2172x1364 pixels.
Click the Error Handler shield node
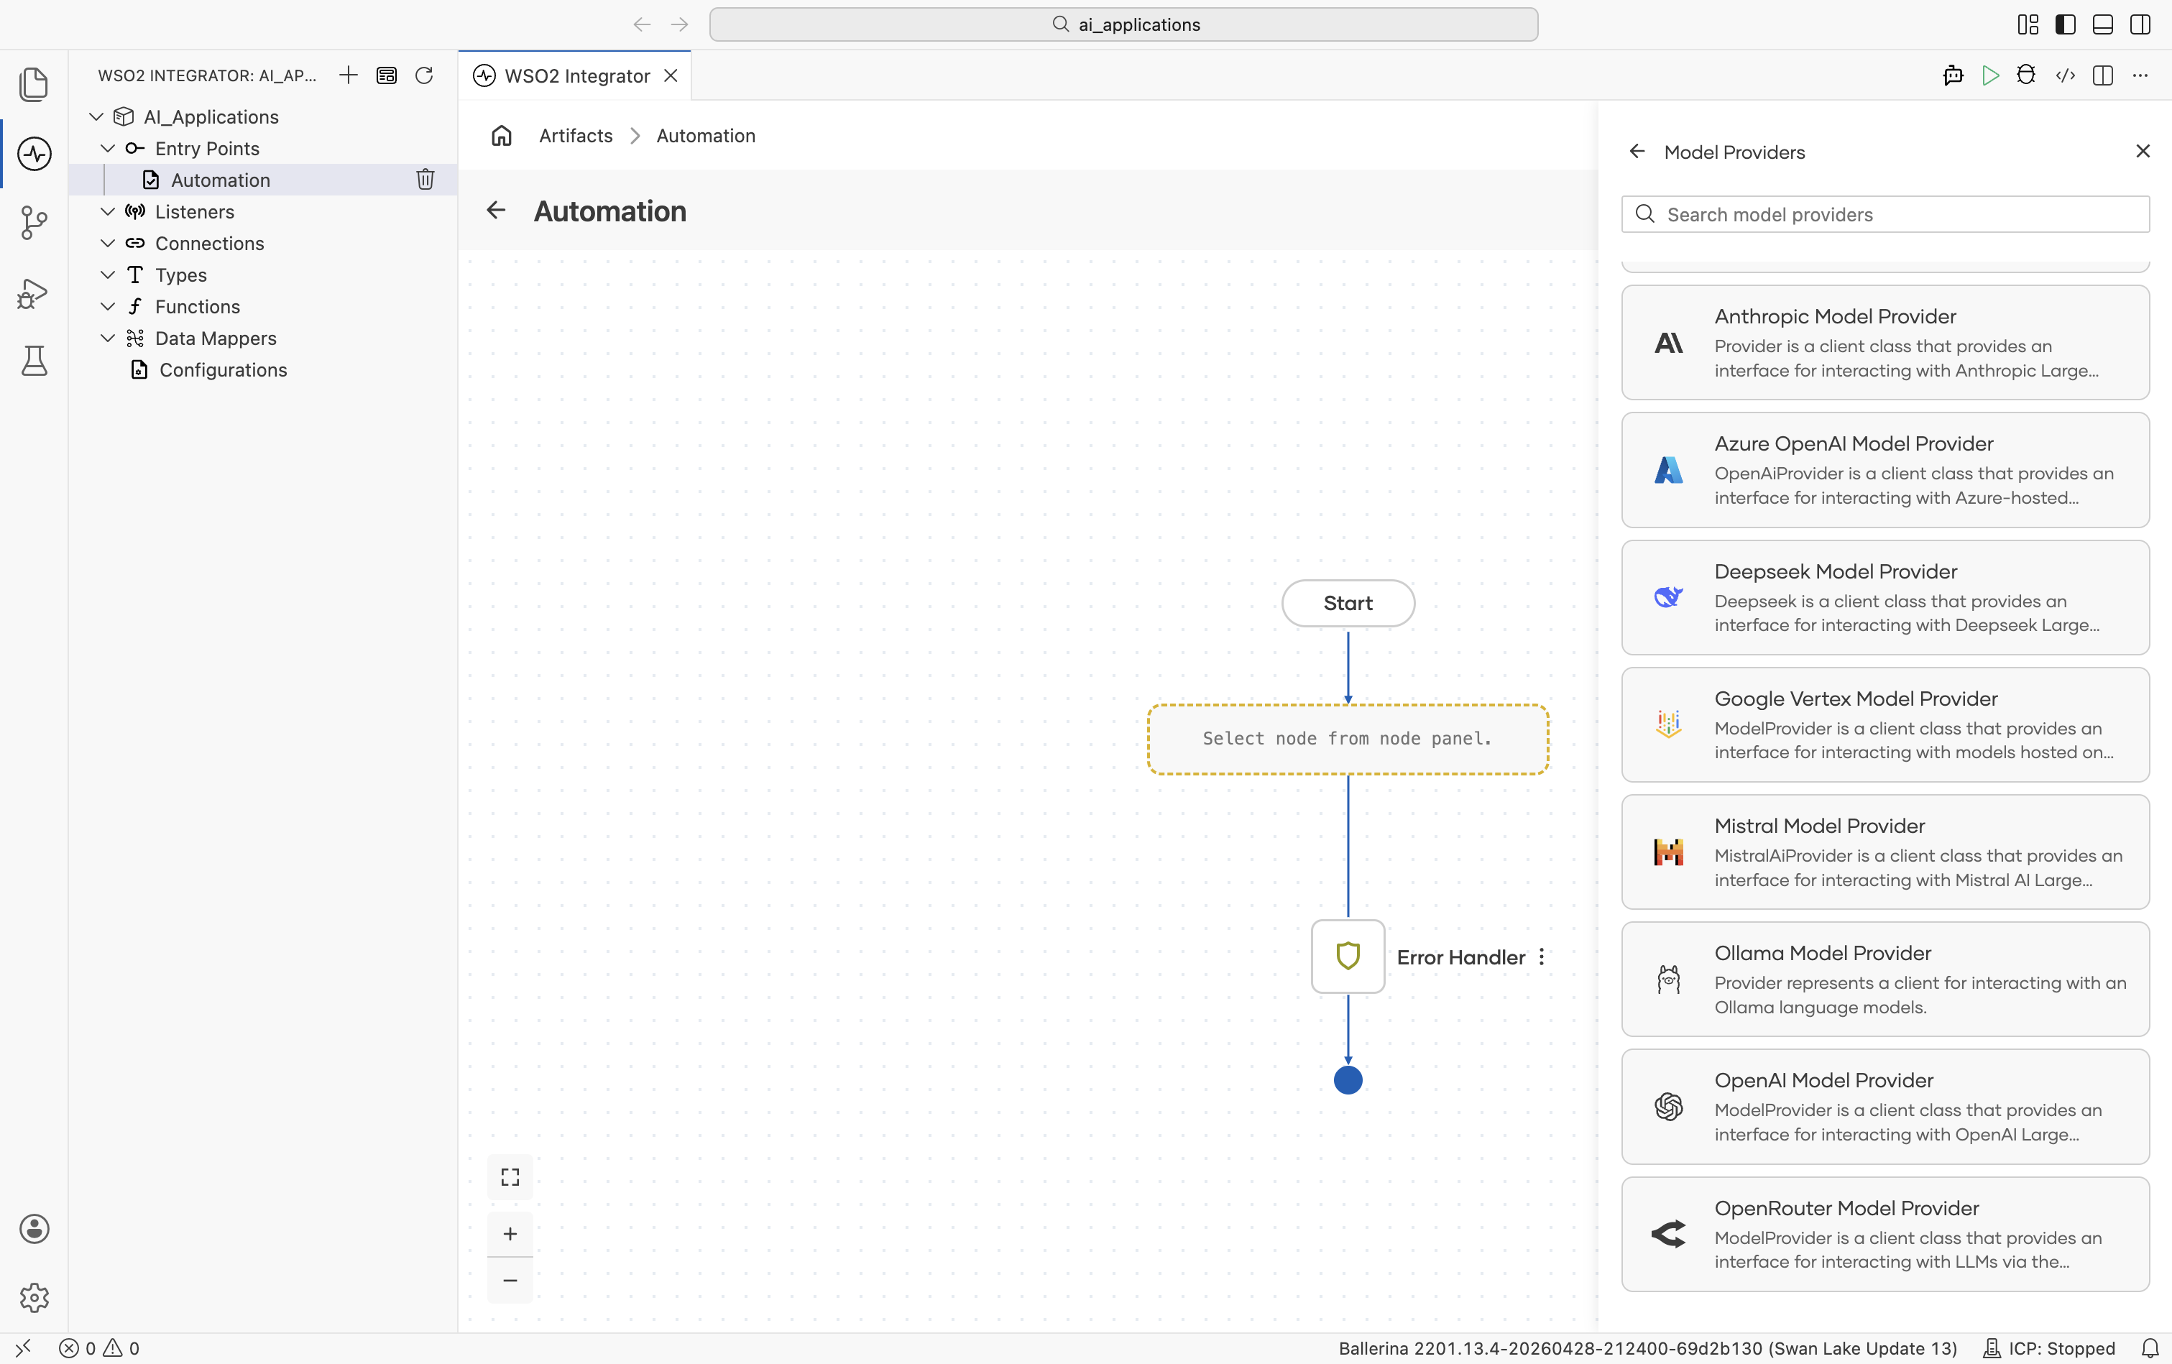pos(1348,957)
